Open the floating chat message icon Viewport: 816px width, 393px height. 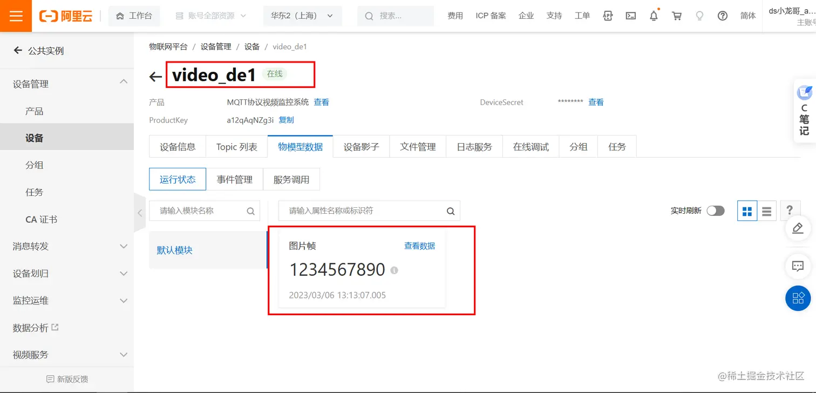tap(798, 266)
